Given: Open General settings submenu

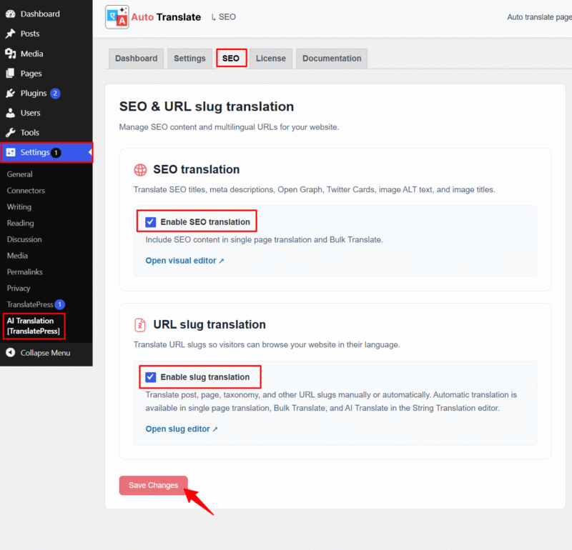Looking at the screenshot, I should pyautogui.click(x=20, y=174).
